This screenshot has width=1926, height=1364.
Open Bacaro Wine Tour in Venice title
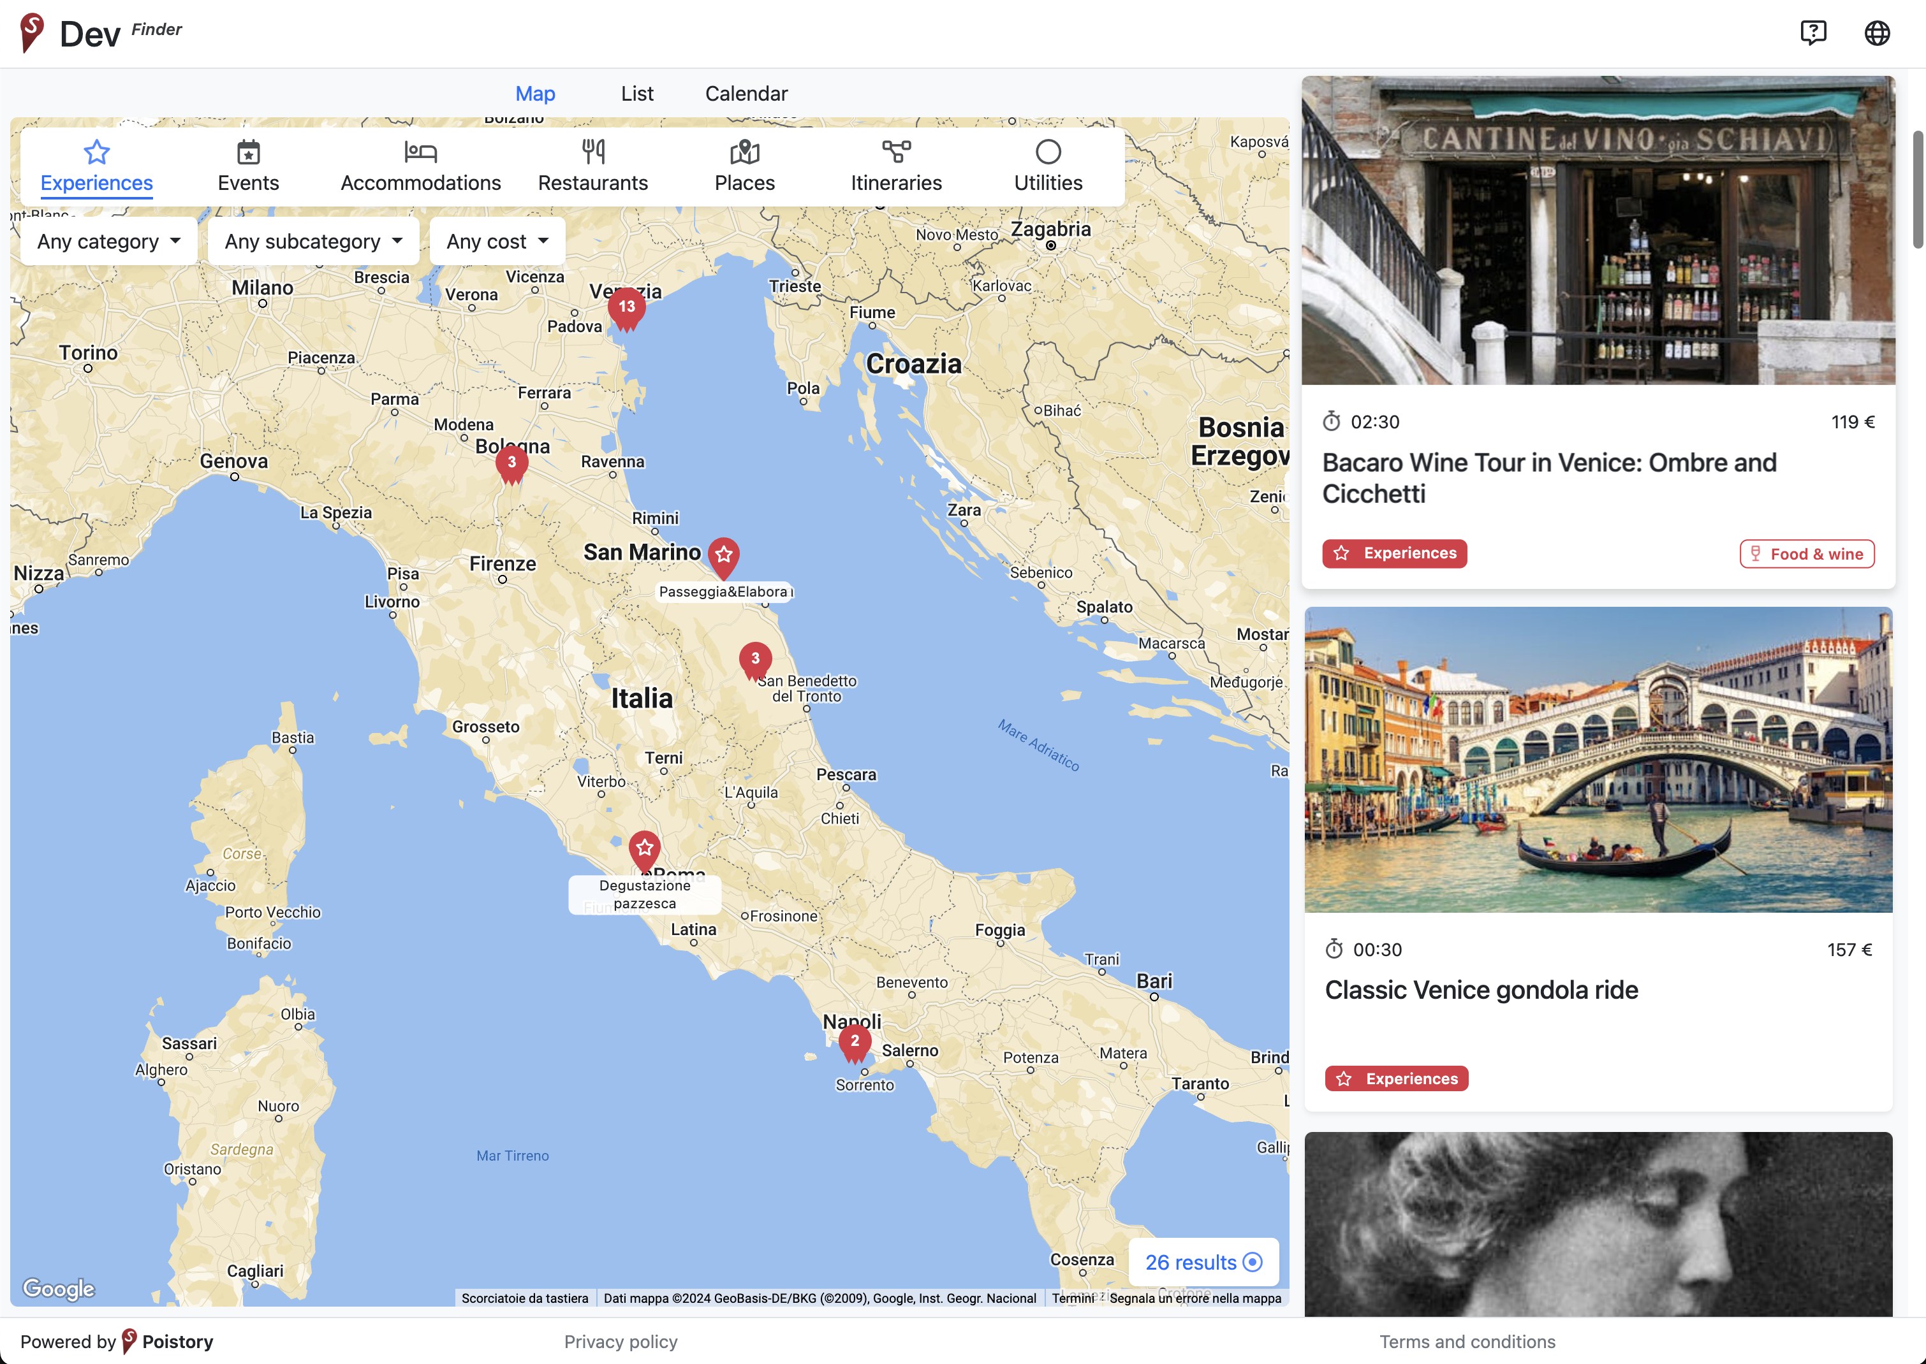pos(1550,478)
